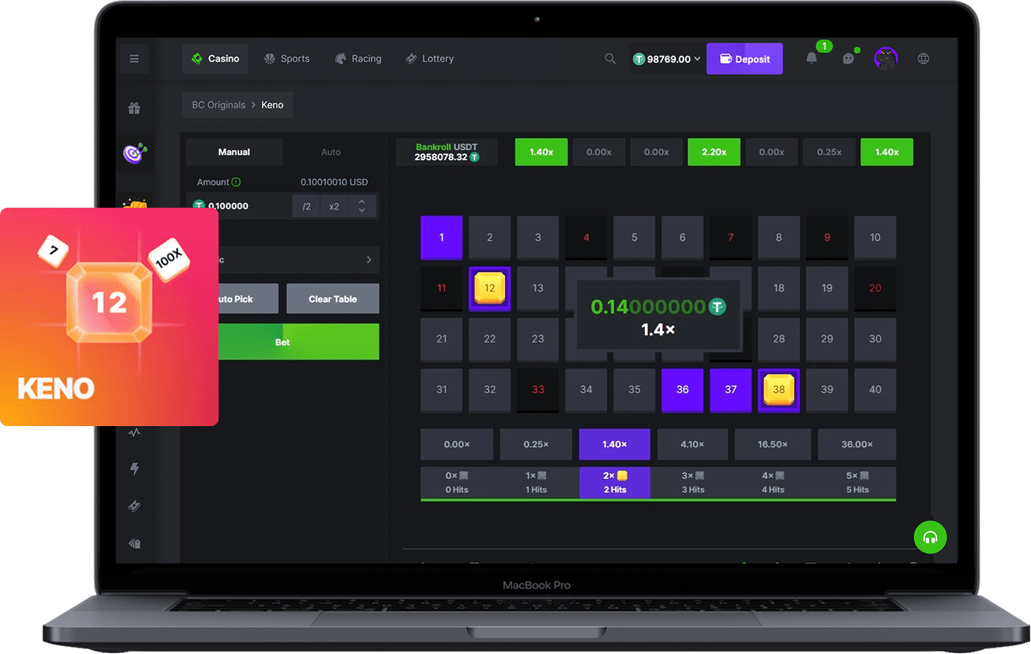Switch to the Auto tab
1031x654 pixels.
click(331, 152)
